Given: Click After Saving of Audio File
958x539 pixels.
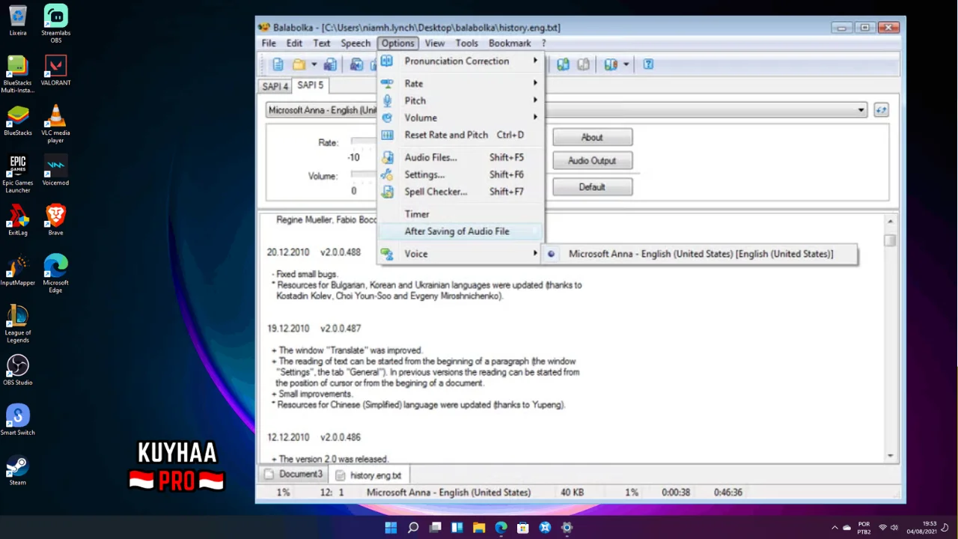Looking at the screenshot, I should pos(461,231).
